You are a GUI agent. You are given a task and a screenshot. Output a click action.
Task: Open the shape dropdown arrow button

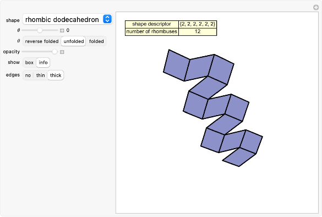coord(107,19)
